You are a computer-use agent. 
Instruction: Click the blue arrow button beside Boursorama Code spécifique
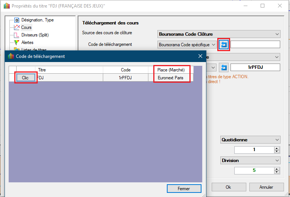click(x=224, y=45)
